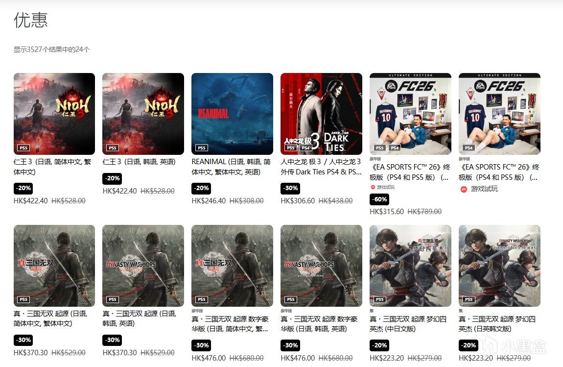Click the struck-through price HK$789.00
The width and height of the screenshot is (563, 367).
coord(424,212)
